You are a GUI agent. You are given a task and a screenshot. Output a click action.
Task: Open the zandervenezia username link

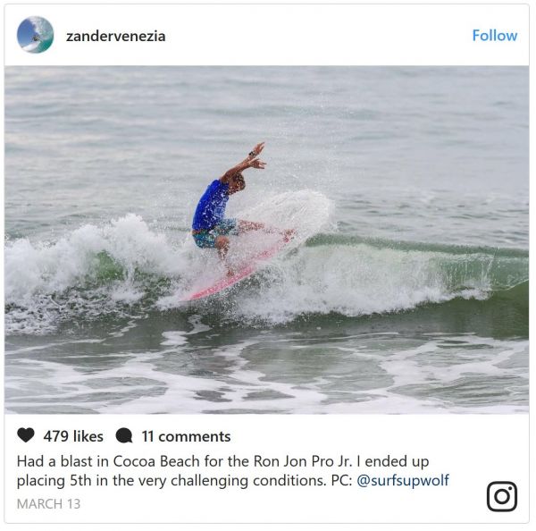115,37
